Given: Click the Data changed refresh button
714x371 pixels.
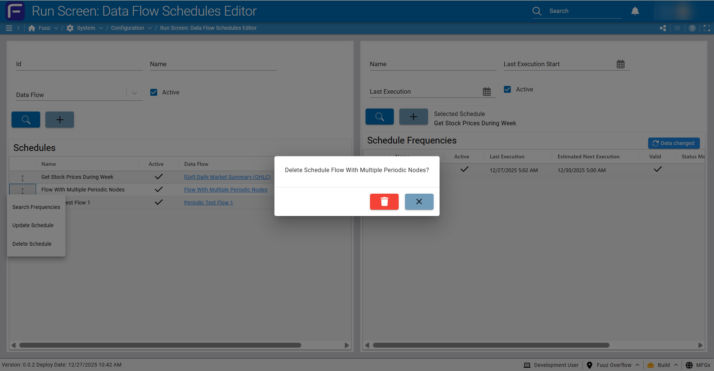Looking at the screenshot, I should [673, 143].
